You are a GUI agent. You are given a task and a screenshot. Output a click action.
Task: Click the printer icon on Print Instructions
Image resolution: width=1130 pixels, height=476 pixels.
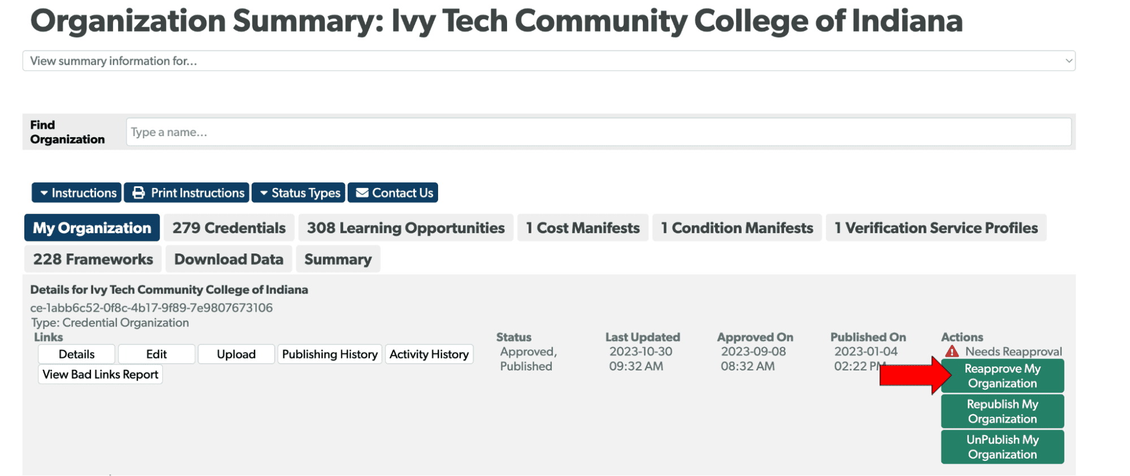coord(138,193)
